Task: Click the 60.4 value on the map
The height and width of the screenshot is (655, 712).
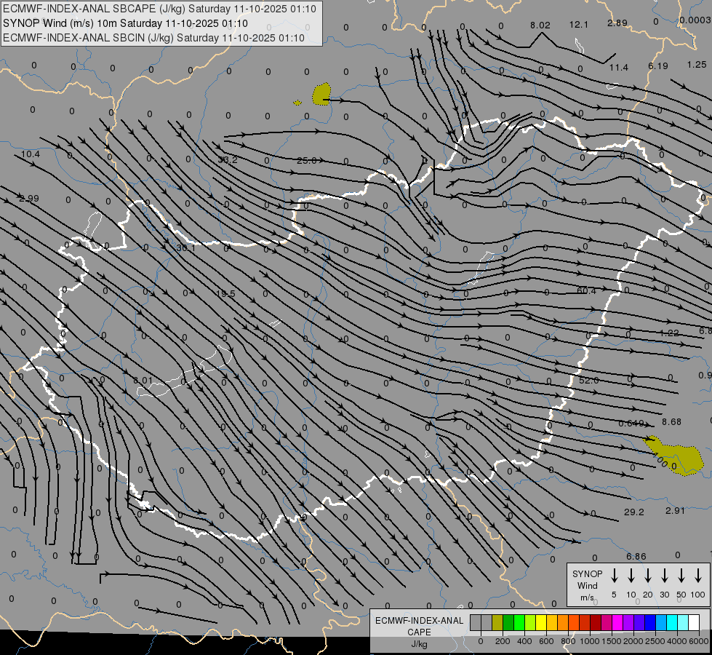Action: coord(586,291)
